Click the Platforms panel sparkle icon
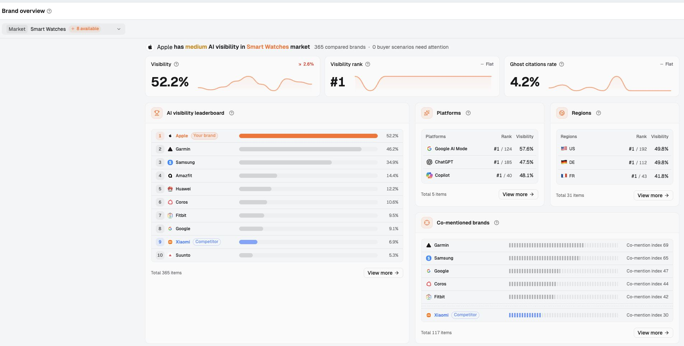Viewport: 684px width, 346px height. pos(427,113)
